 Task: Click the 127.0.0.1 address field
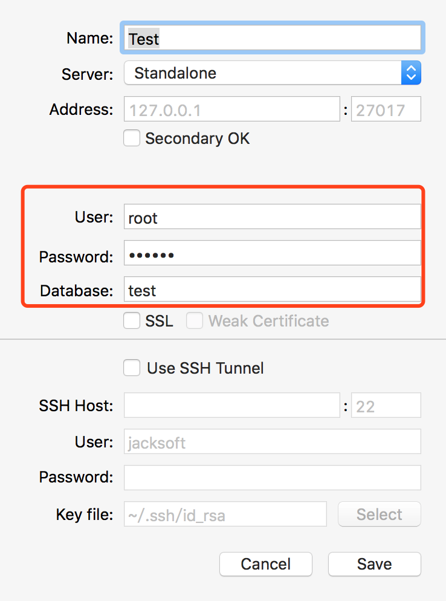[x=232, y=110]
